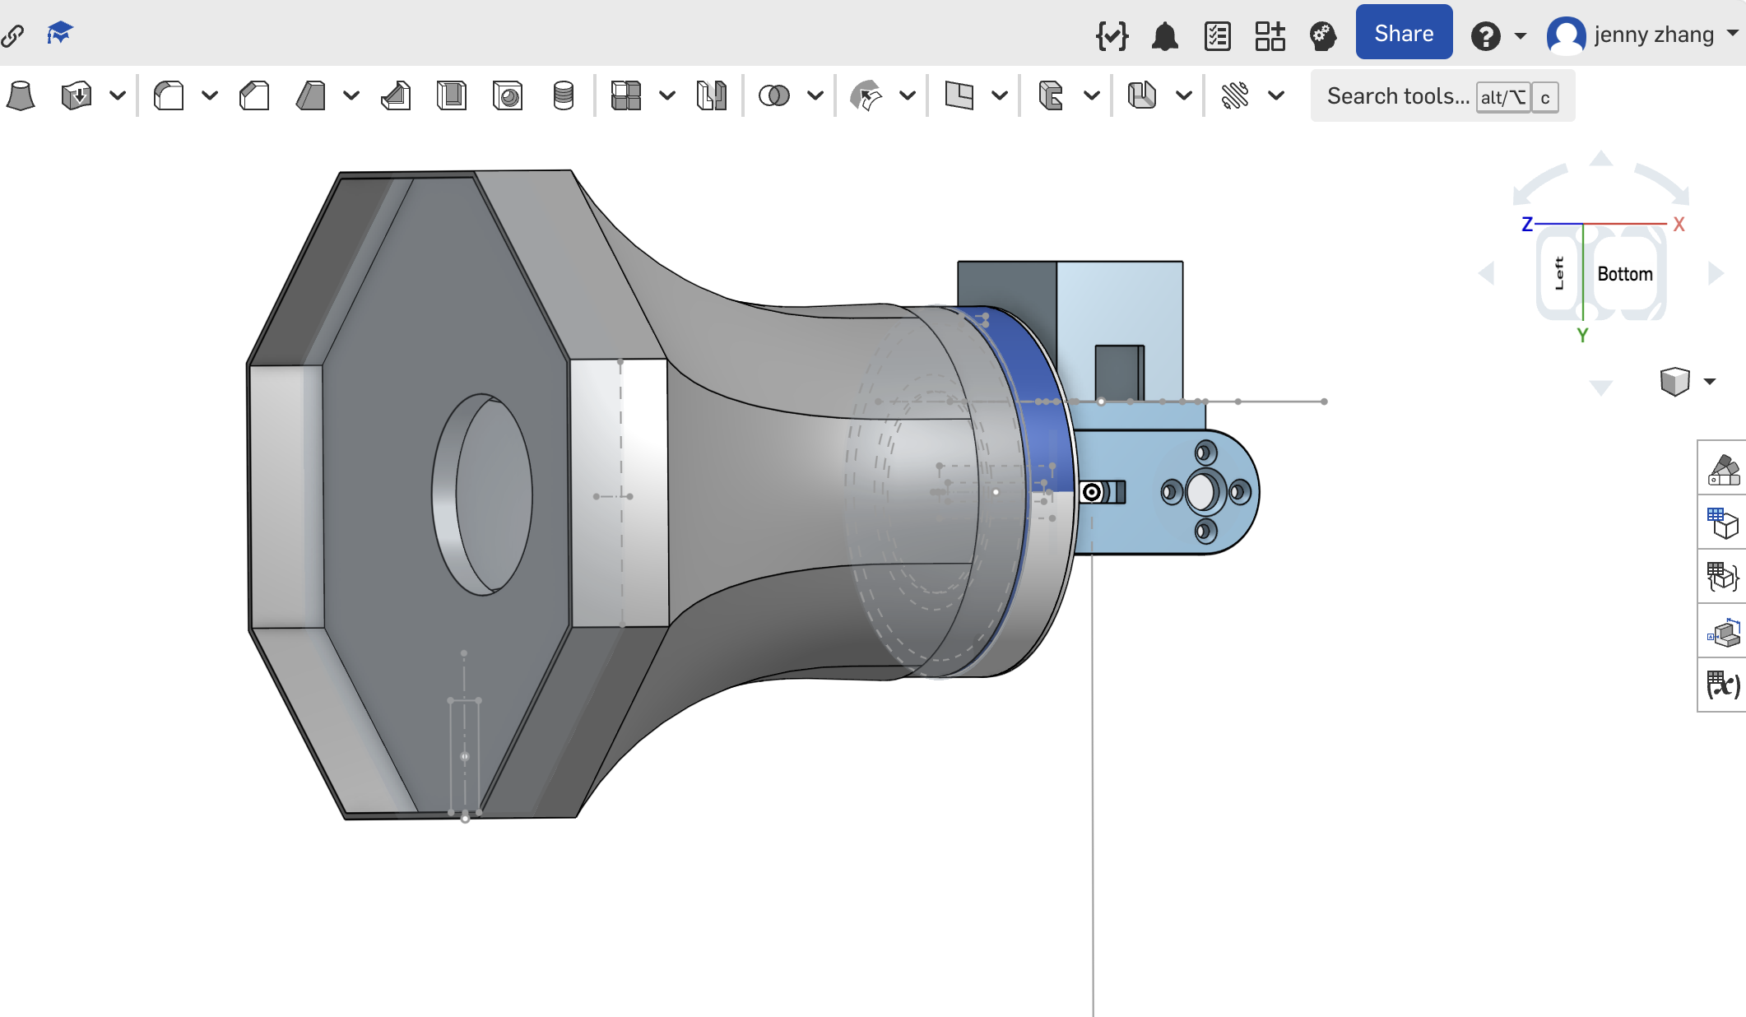Image resolution: width=1746 pixels, height=1017 pixels.
Task: Copy document link with chain icon
Action: (12, 35)
